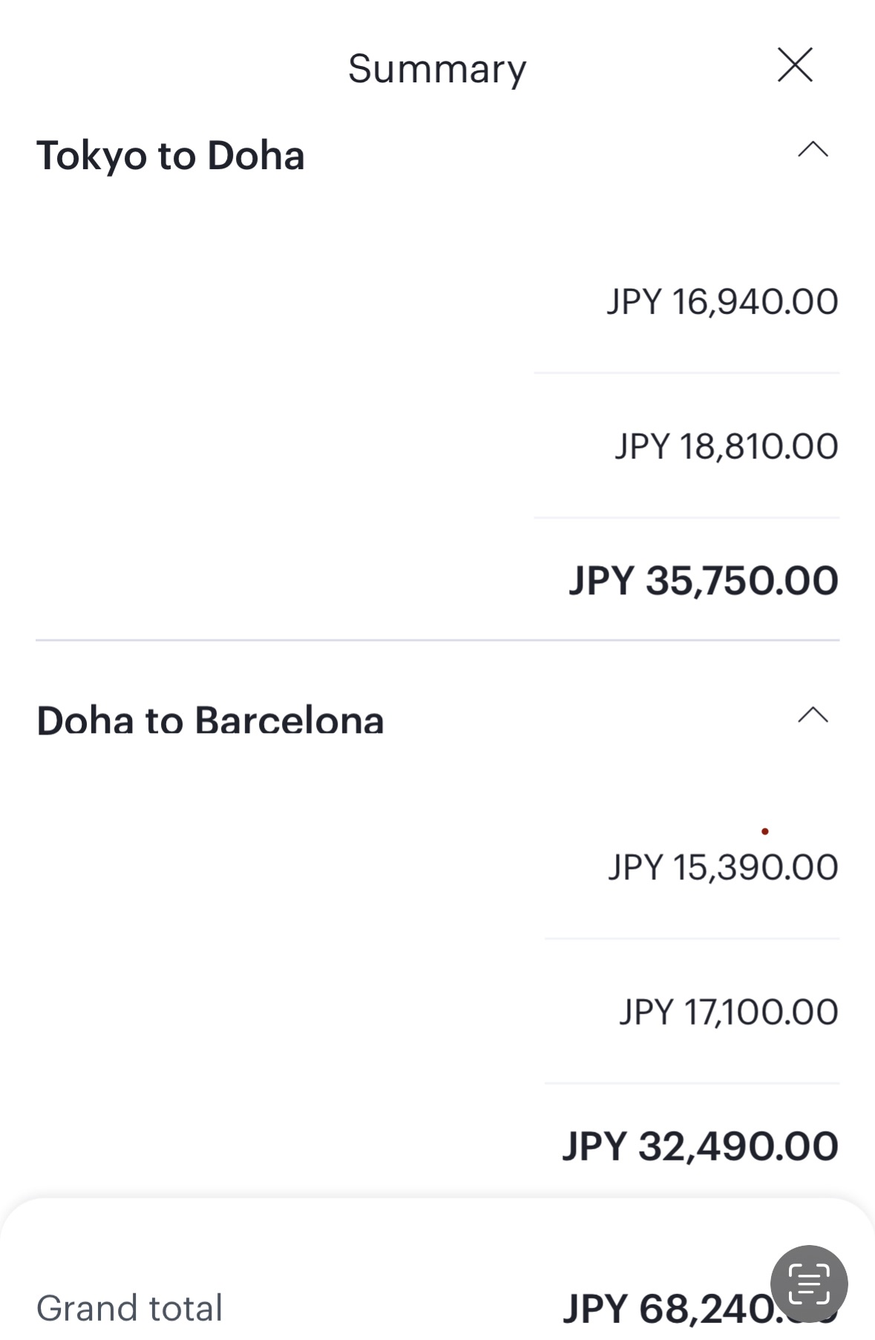
Task: Tap the floating text scan icon
Action: pos(808,1284)
